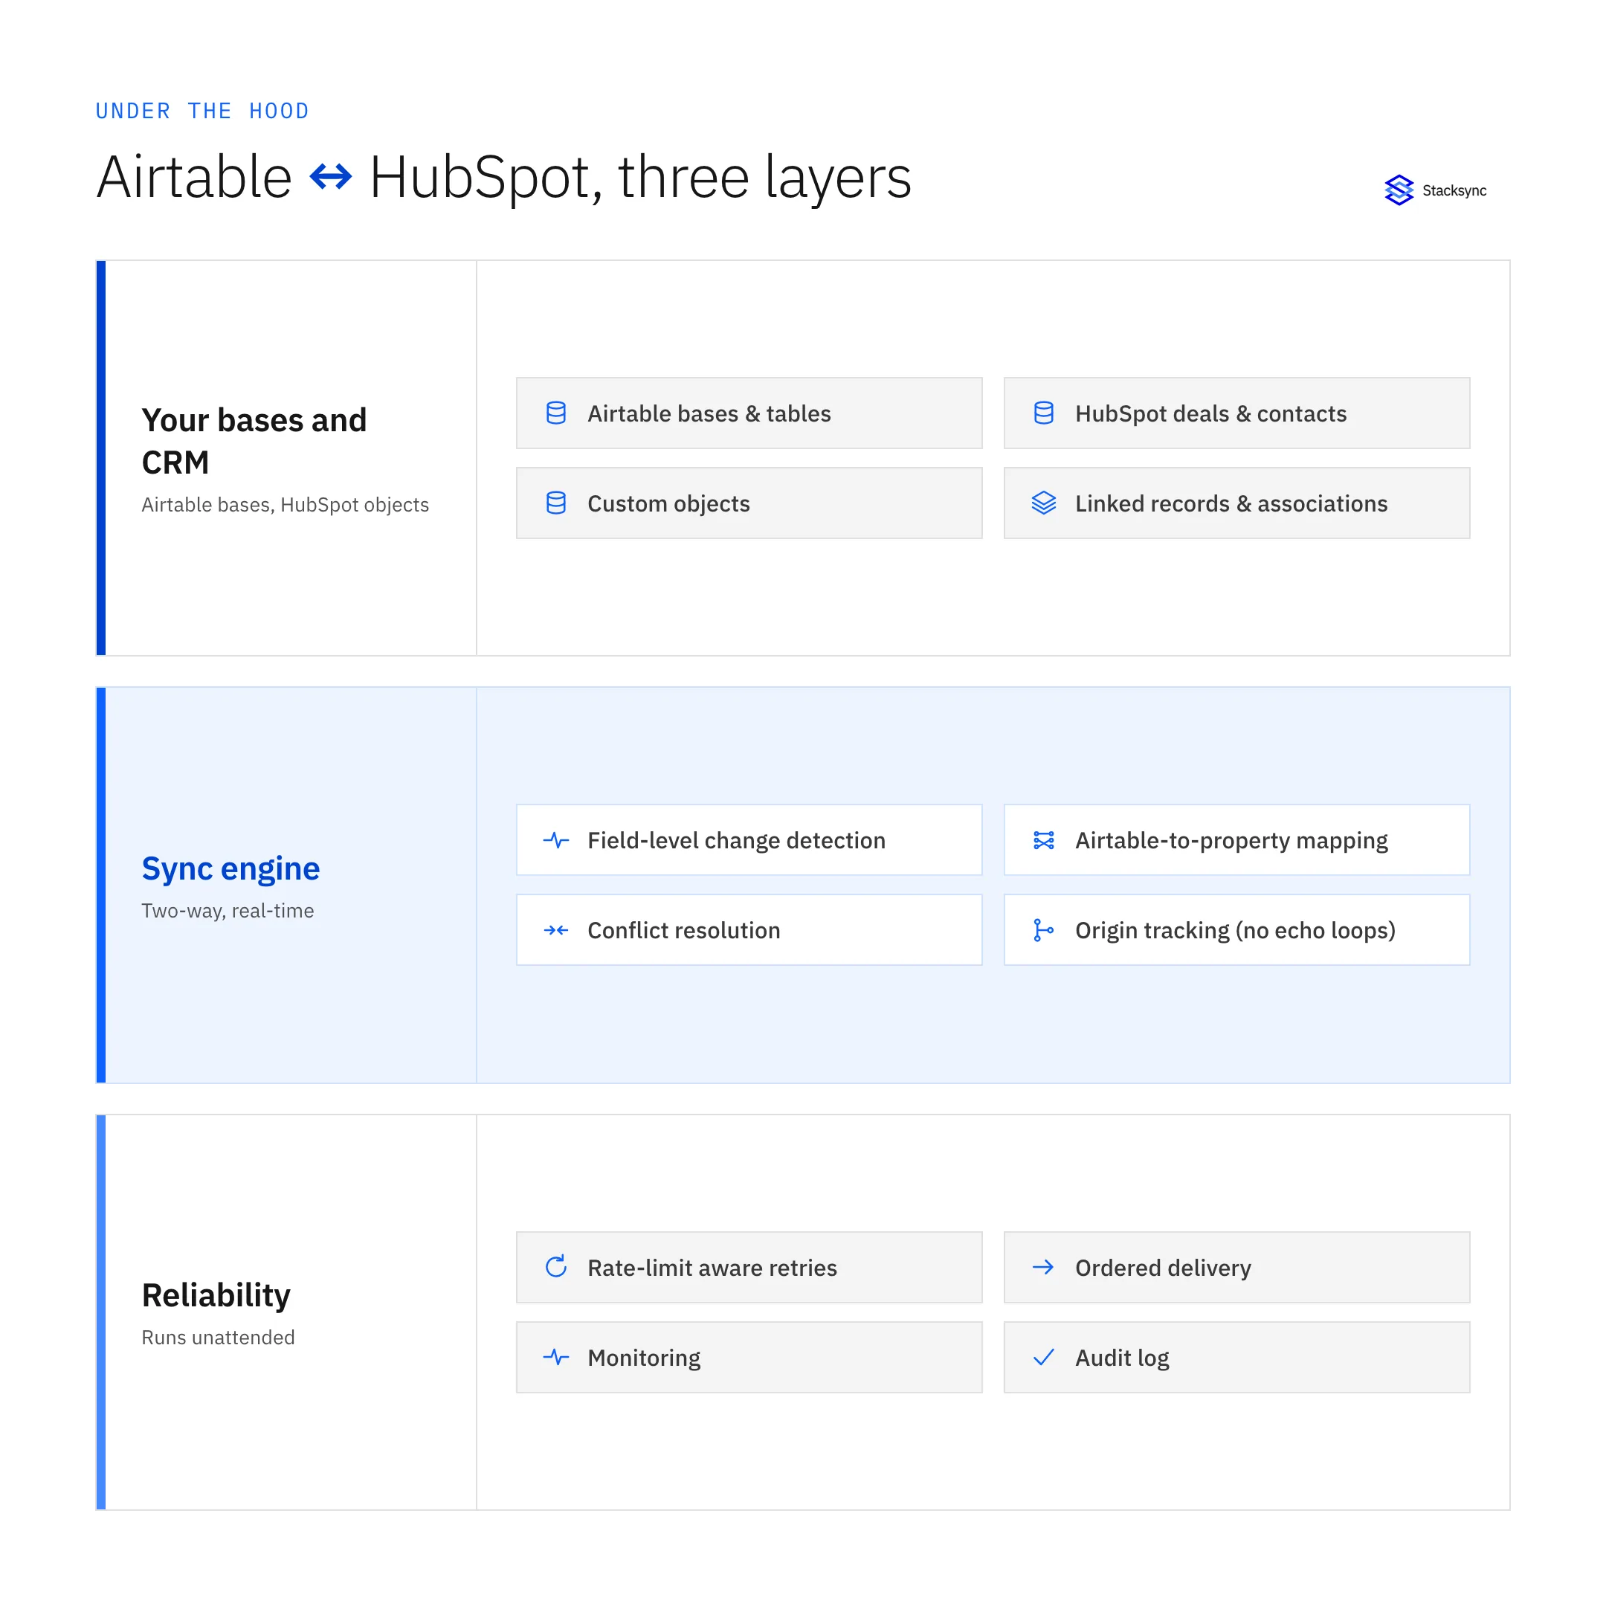This screenshot has height=1606, width=1606.
Task: Click the 'Runs unattended' subtitle
Action: pyautogui.click(x=218, y=1338)
